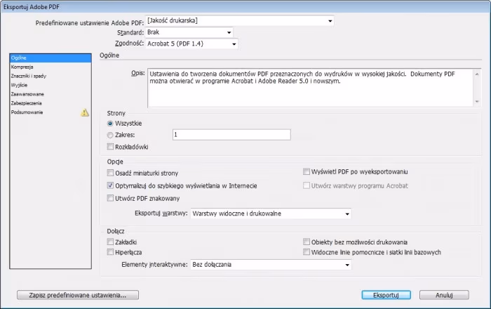Tick the Hiperłącza checkbox
Image resolution: width=491 pixels, height=309 pixels.
110,252
